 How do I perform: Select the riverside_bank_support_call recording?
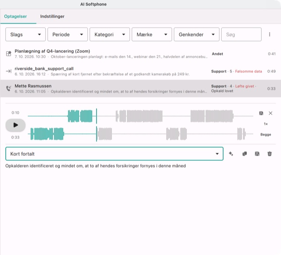click(140, 72)
